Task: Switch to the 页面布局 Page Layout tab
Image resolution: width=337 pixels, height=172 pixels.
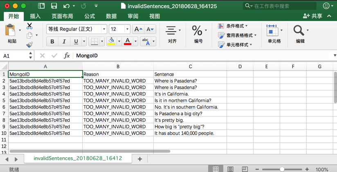Action: (x=62, y=16)
